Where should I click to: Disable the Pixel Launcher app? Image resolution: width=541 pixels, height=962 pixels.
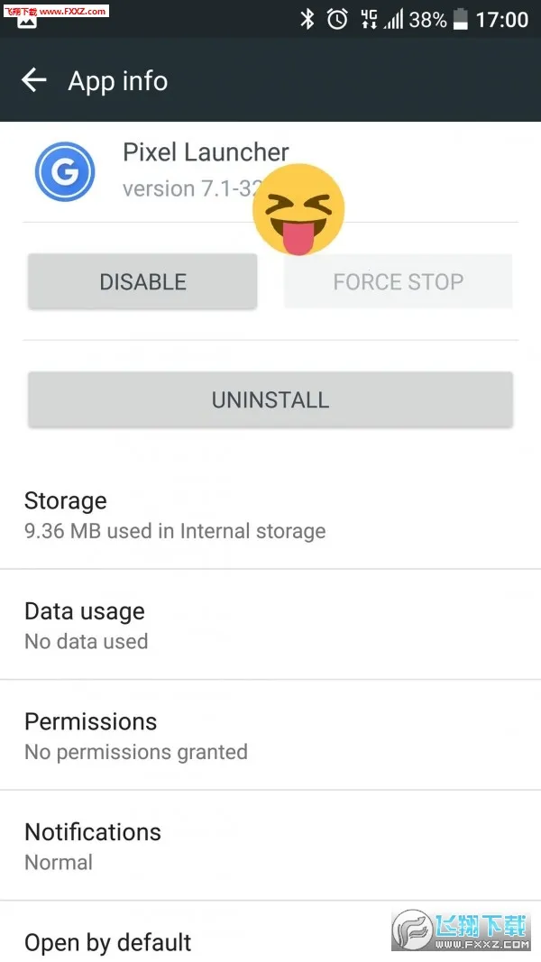(x=142, y=281)
